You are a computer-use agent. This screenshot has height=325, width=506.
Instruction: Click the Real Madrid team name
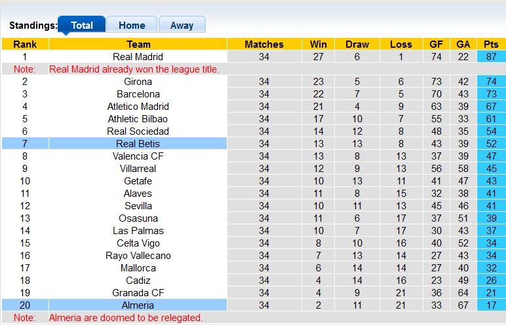138,57
